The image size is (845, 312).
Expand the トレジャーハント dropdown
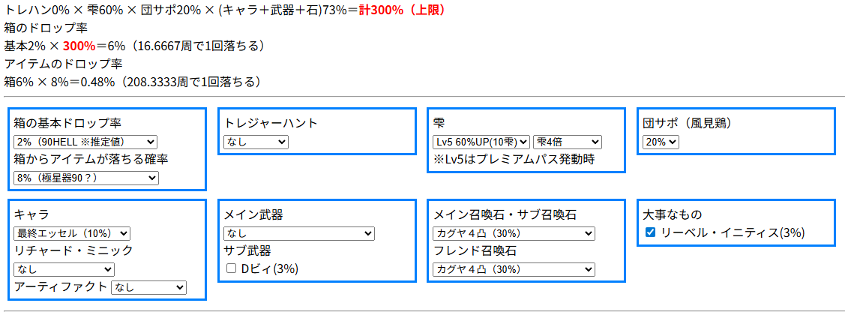tap(256, 142)
